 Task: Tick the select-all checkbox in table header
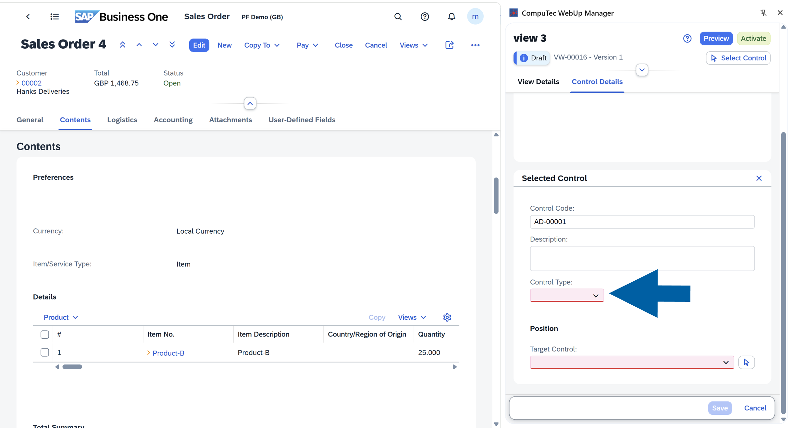click(45, 335)
